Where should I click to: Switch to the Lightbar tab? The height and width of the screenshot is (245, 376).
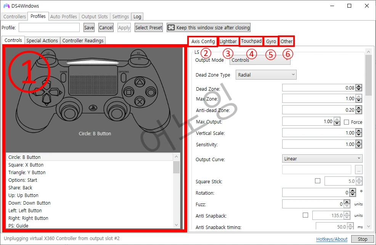228,42
